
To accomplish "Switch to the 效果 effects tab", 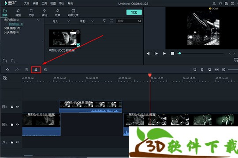I will (x=58, y=13).
